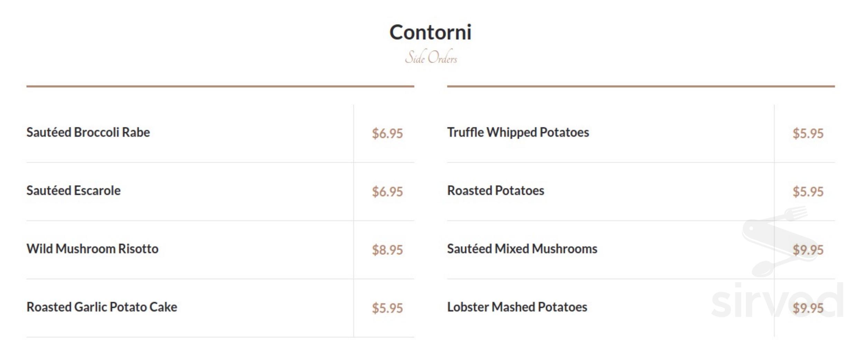
Task: Pick Lobster Mashed Potatoes
Action: 517,307
